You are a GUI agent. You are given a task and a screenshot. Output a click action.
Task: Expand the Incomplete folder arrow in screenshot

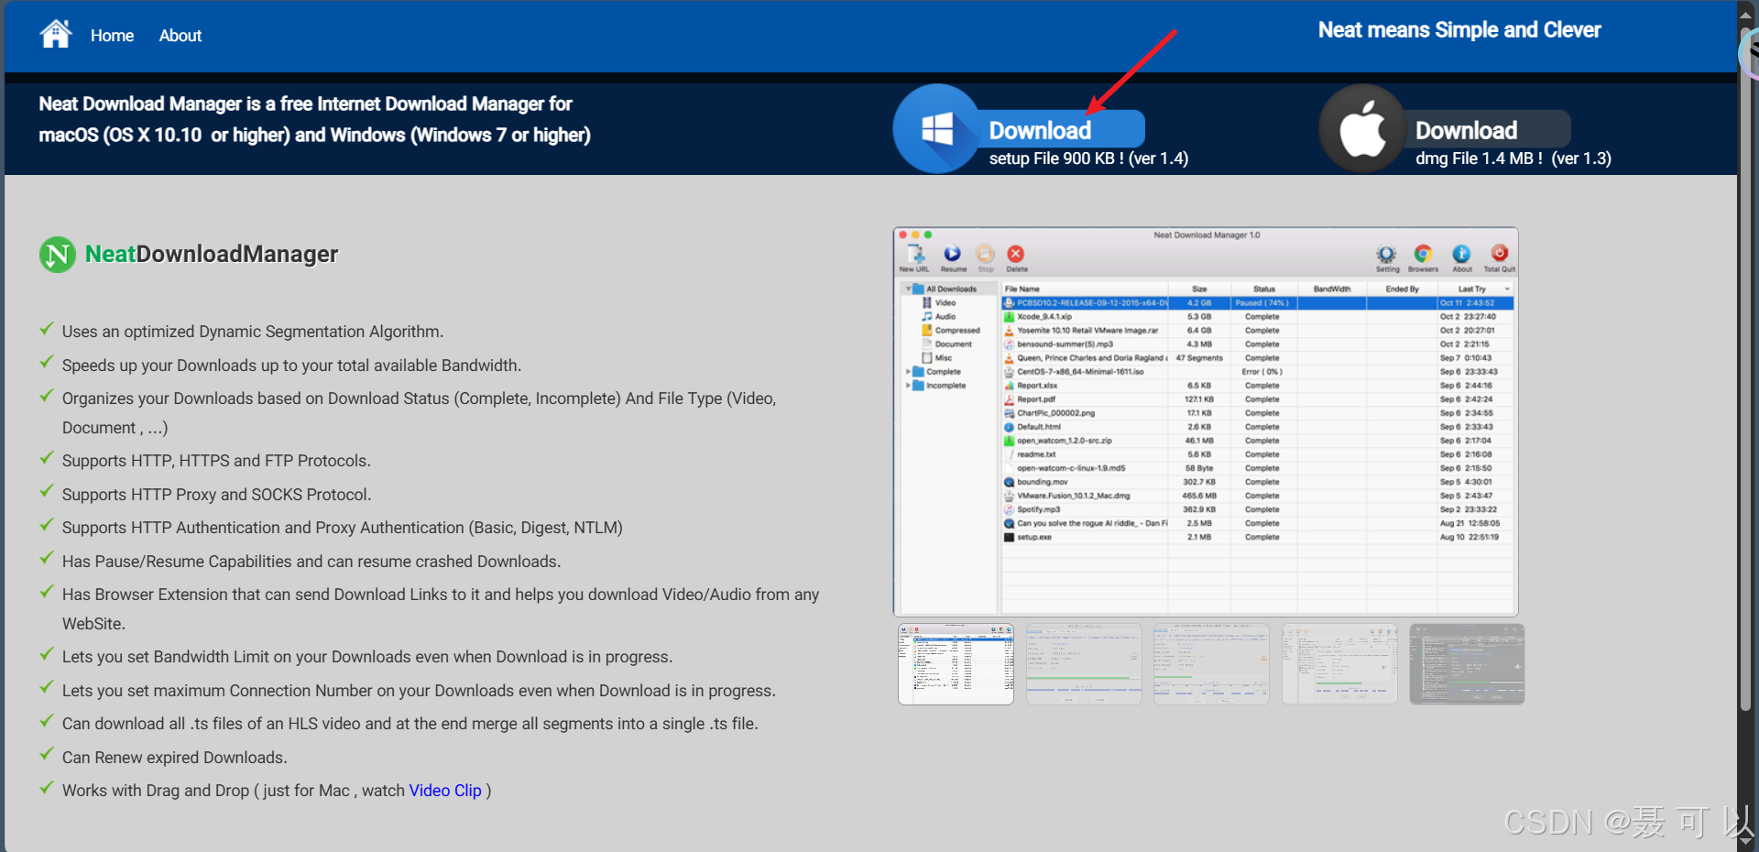click(908, 386)
